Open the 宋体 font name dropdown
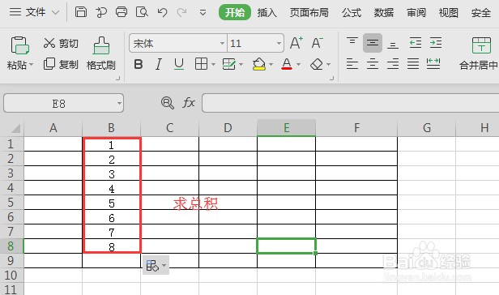The image size is (499, 295). (x=223, y=43)
